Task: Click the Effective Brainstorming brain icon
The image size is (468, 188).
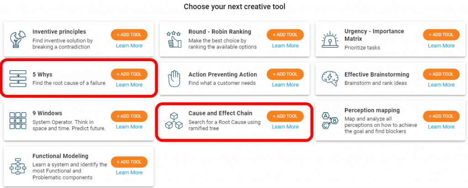Action: point(330,78)
